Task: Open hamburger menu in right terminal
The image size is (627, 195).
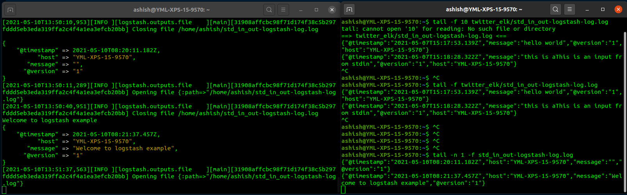Action: (x=570, y=9)
